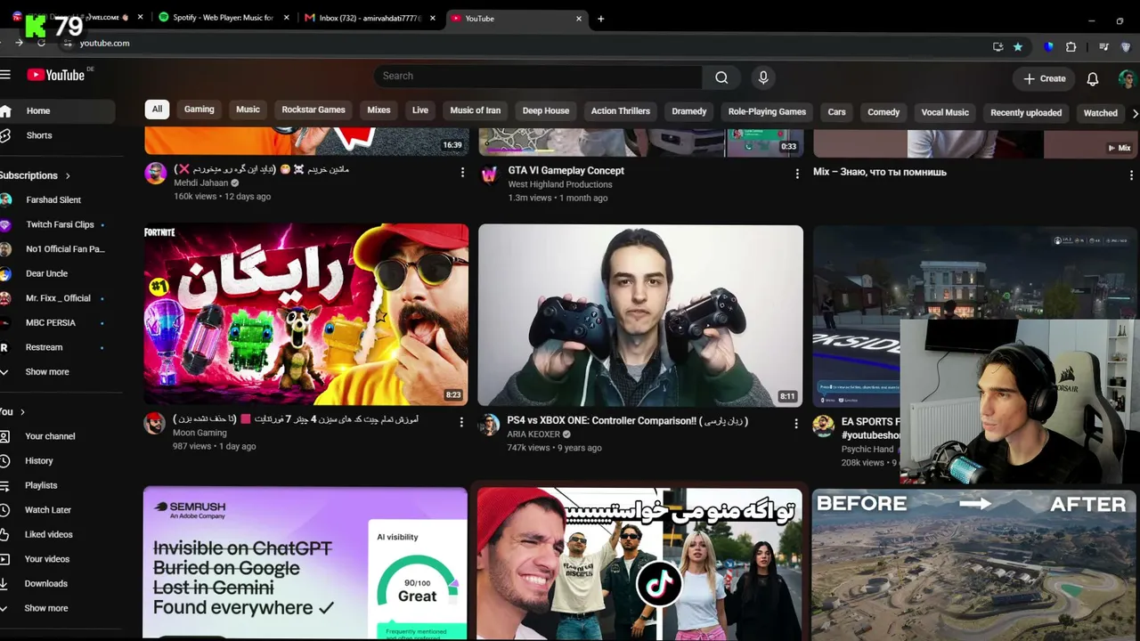Select the Rockstar Games chip
1140x641 pixels.
[313, 110]
